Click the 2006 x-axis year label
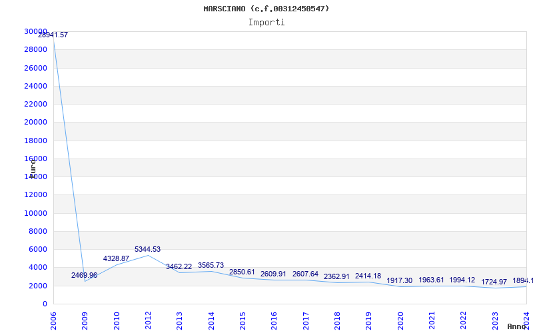Image resolution: width=533 pixels, height=333 pixels. pyautogui.click(x=53, y=321)
